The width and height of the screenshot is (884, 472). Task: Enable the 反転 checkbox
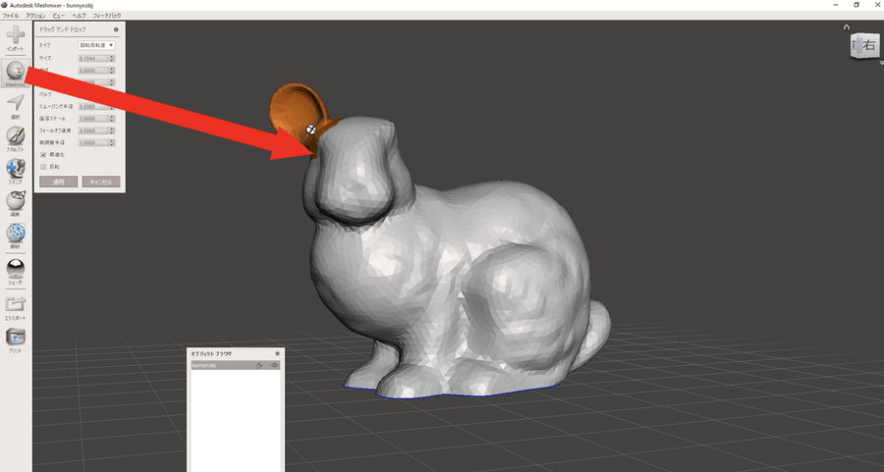pos(43,167)
